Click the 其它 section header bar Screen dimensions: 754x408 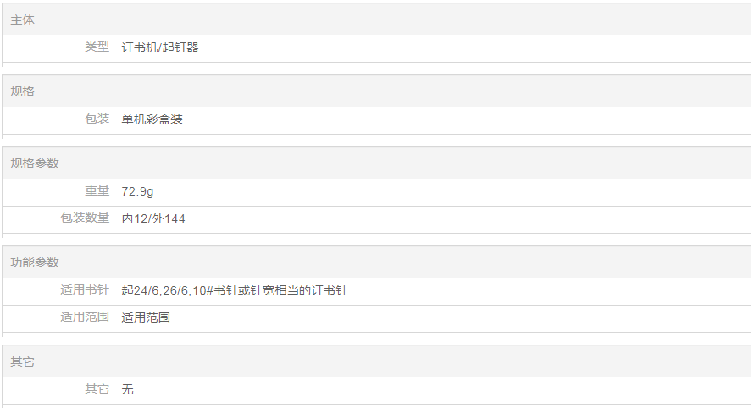[x=23, y=361]
